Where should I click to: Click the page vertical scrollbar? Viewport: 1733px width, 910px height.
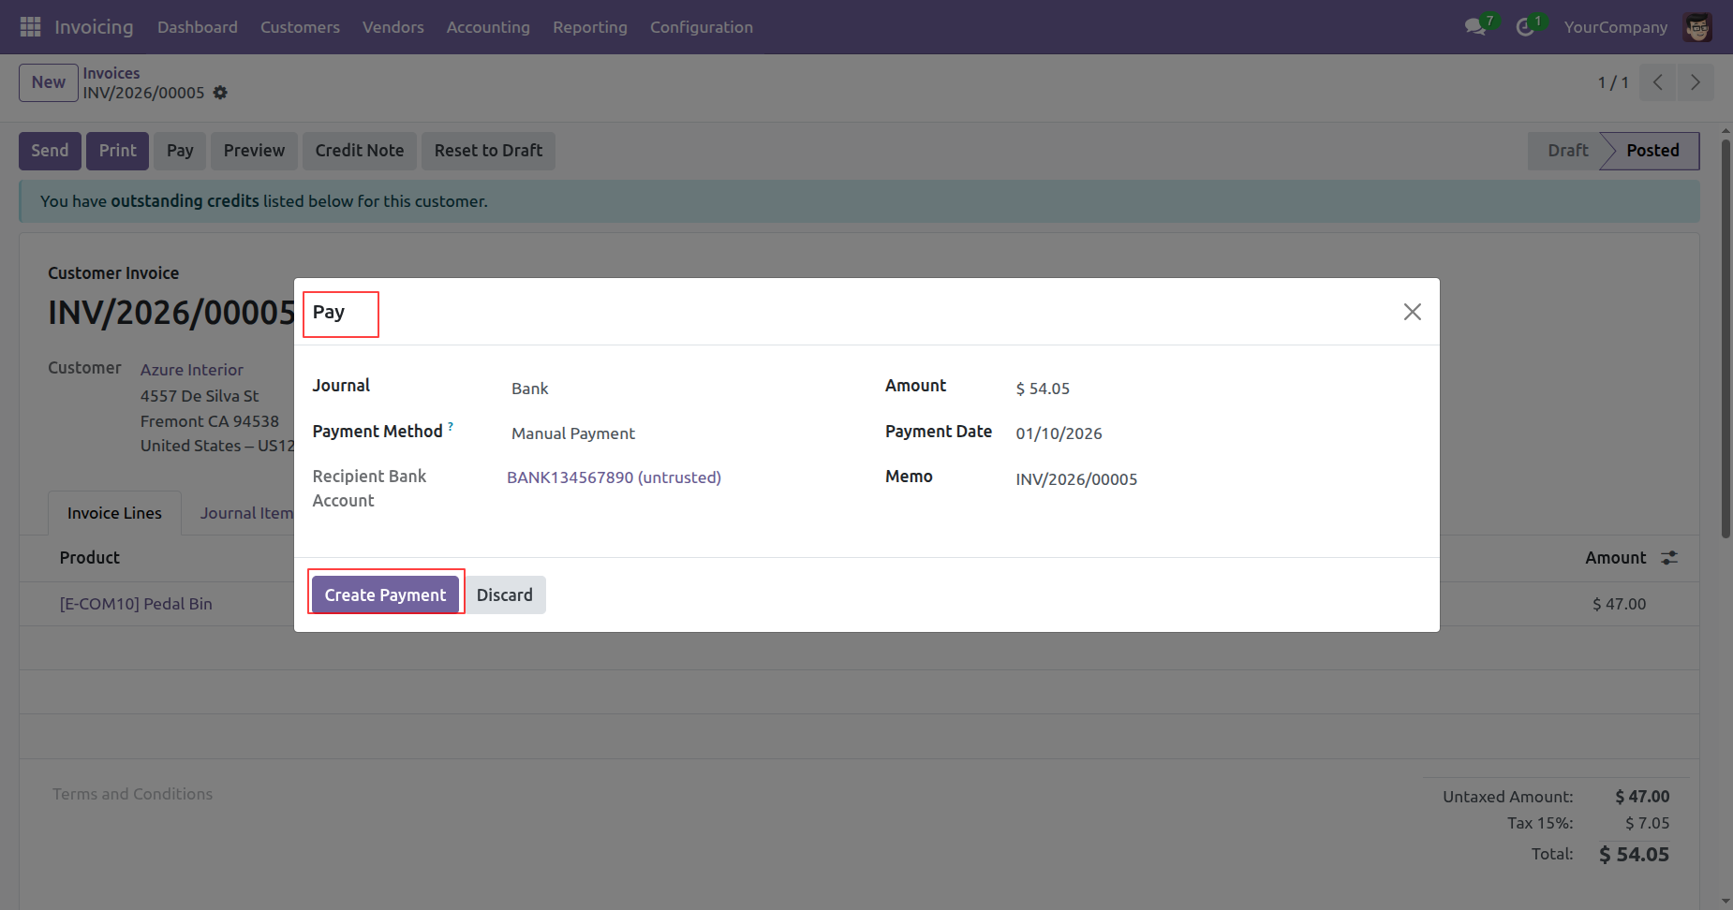pos(1726,337)
